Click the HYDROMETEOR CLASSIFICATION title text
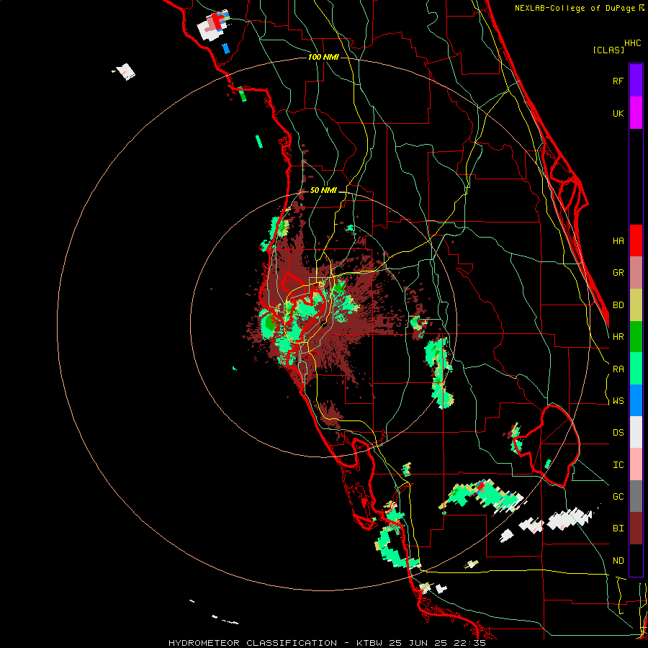Screen dimensions: 648x648 click(253, 643)
